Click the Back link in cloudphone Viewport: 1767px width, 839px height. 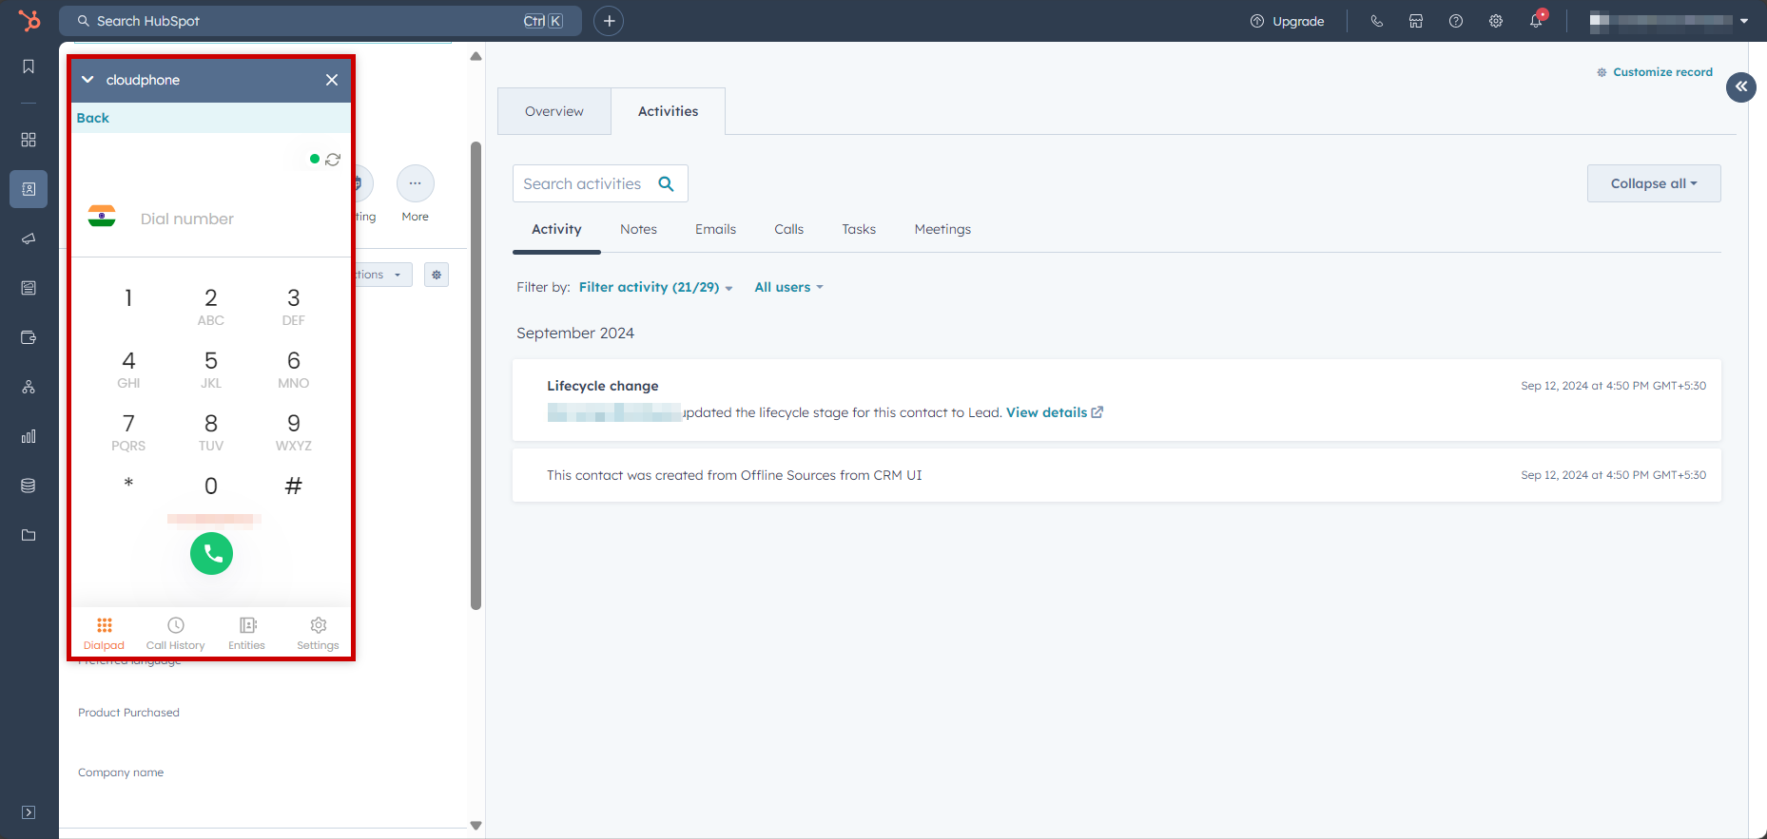(93, 118)
